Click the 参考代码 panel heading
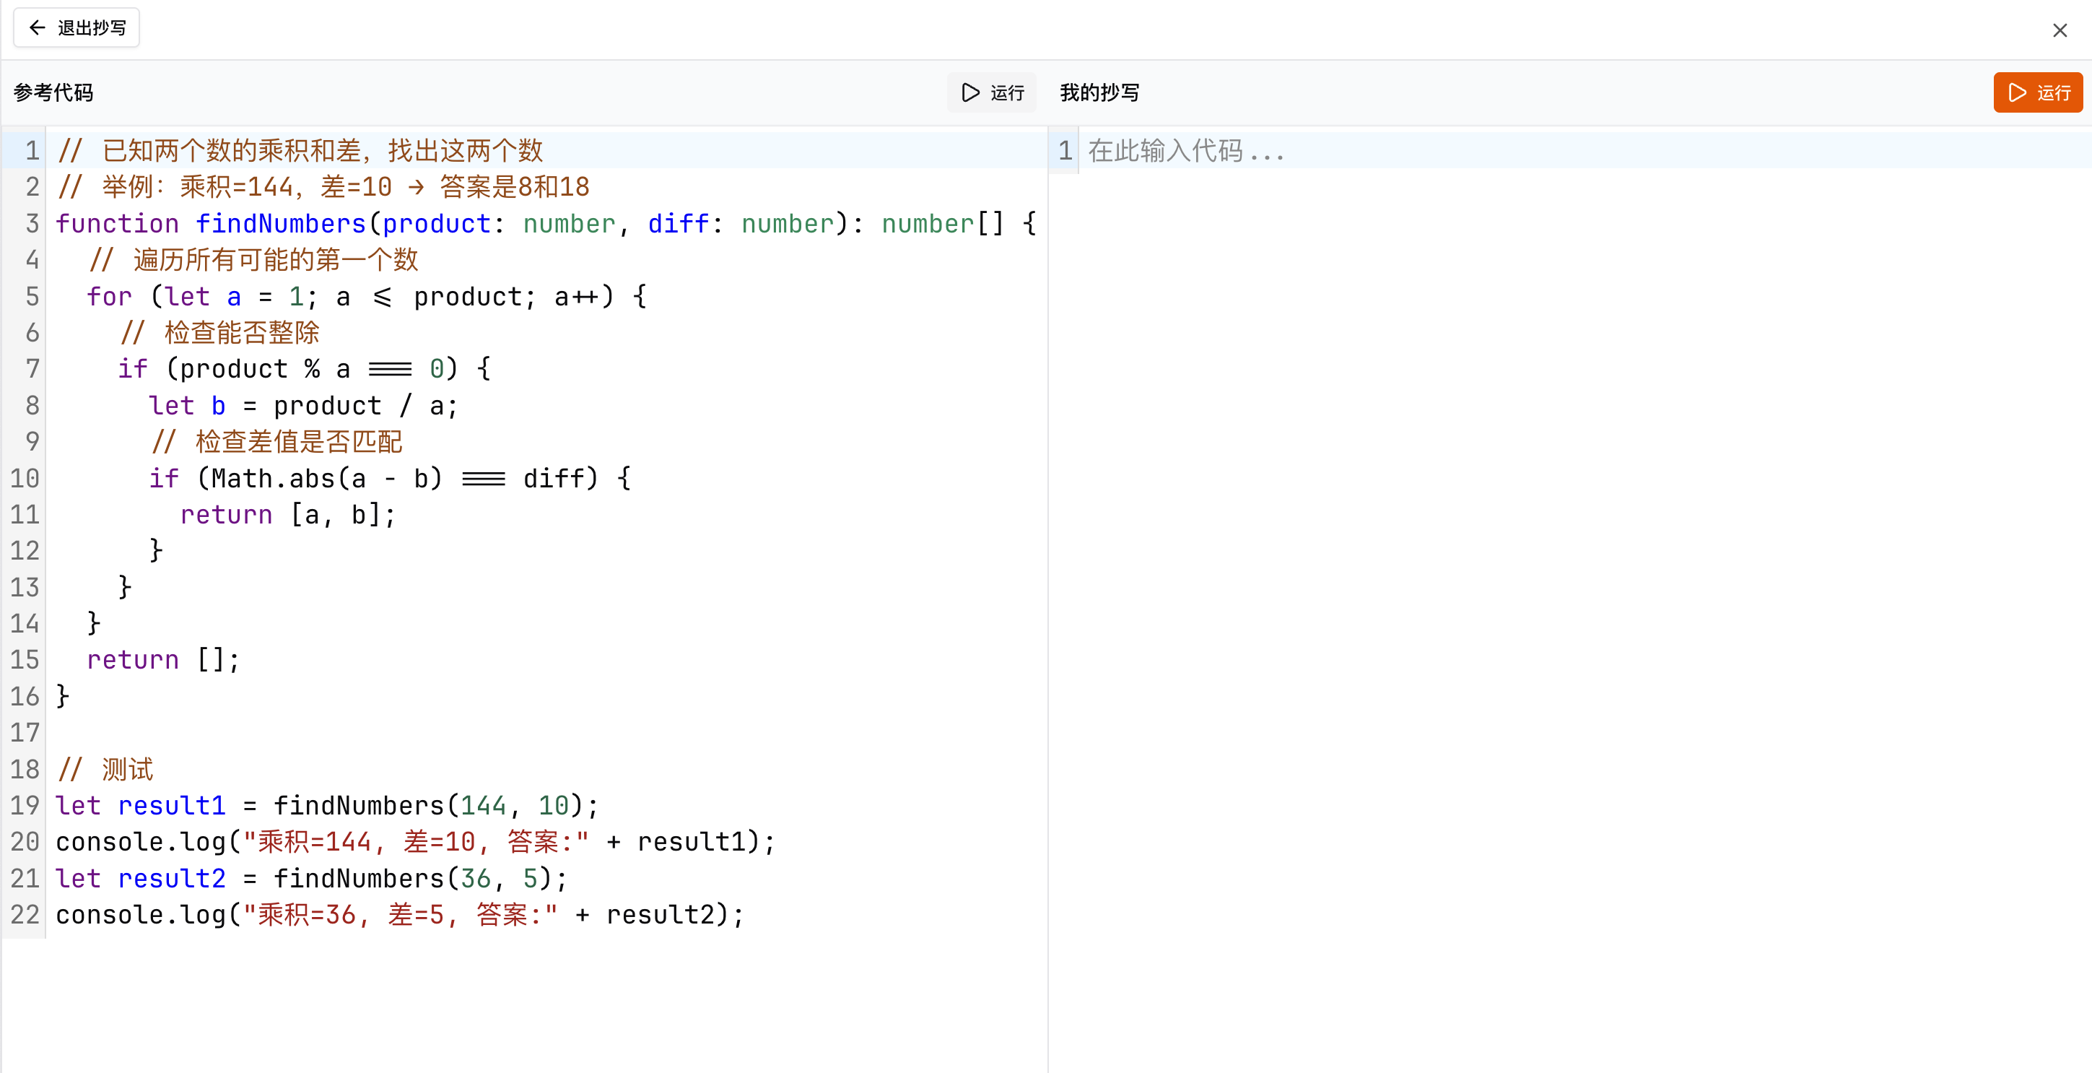Screen dimensions: 2092x1073 click(53, 92)
